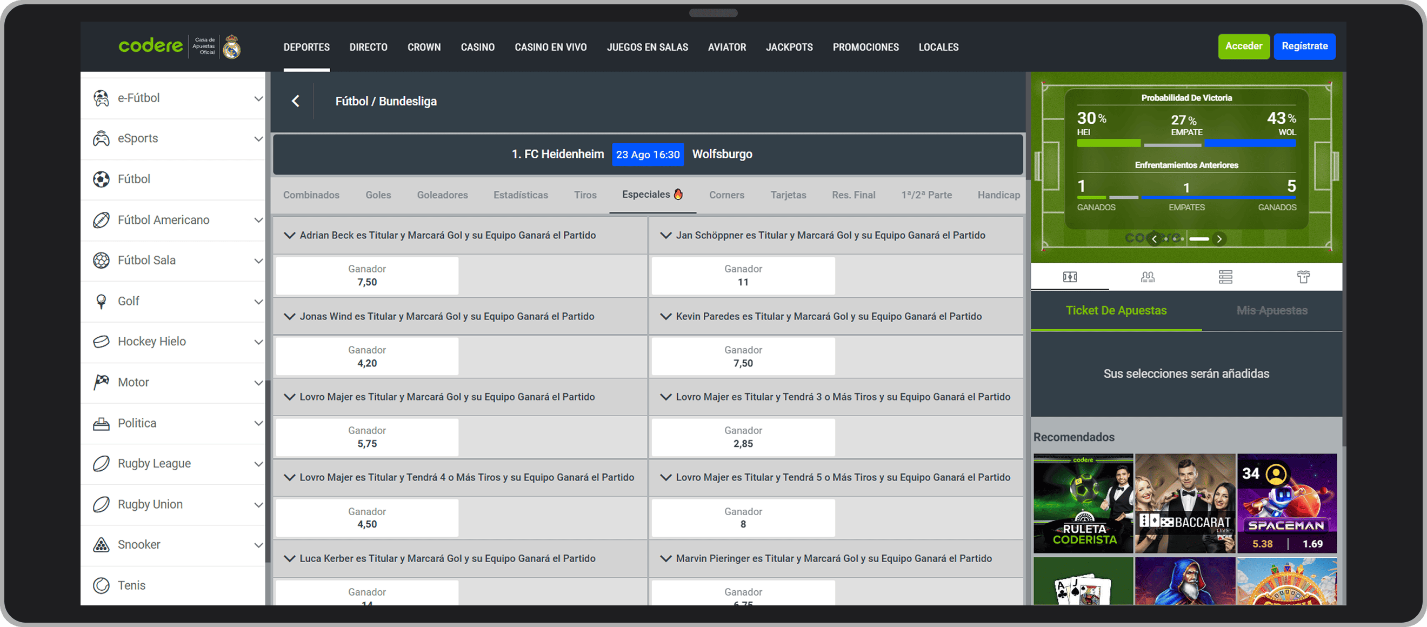This screenshot has height=627, width=1427.
Task: Collapse Luca Kerber es Titular market
Action: tap(289, 558)
